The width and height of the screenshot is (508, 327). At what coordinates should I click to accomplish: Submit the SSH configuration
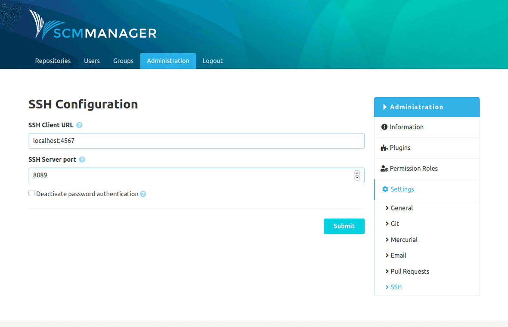[344, 226]
